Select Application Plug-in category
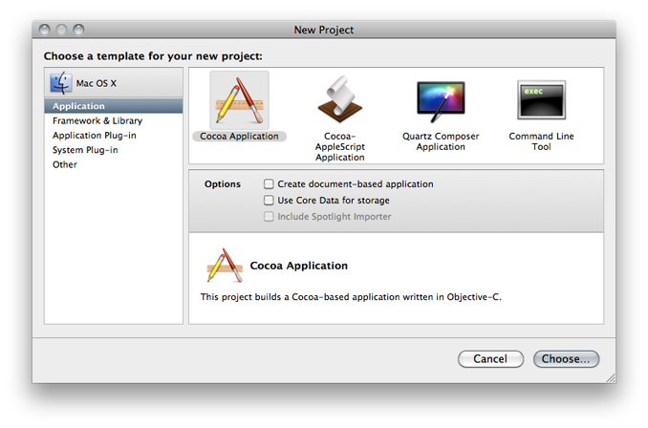Viewport: 648px width, 428px height. click(x=95, y=136)
